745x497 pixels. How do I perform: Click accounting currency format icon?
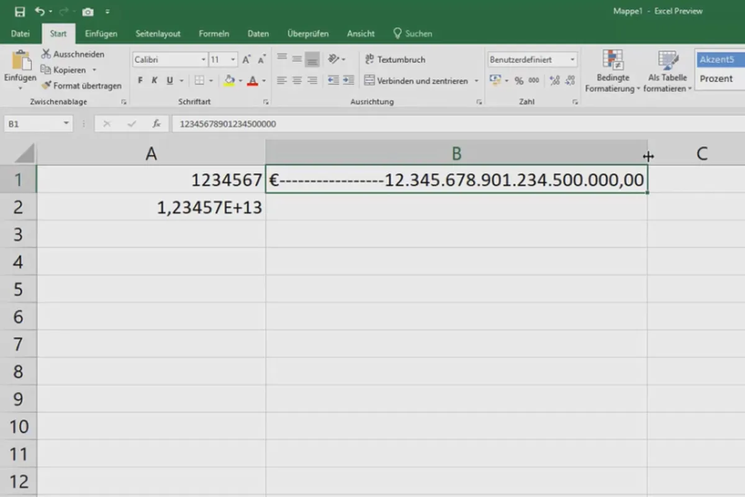pos(495,81)
